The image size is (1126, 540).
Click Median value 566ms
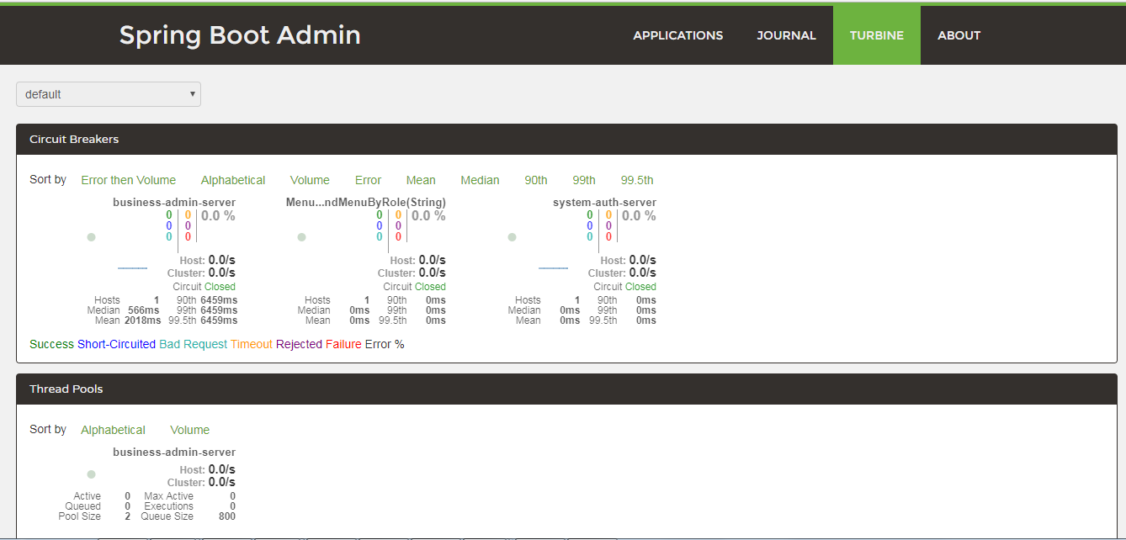(x=144, y=310)
